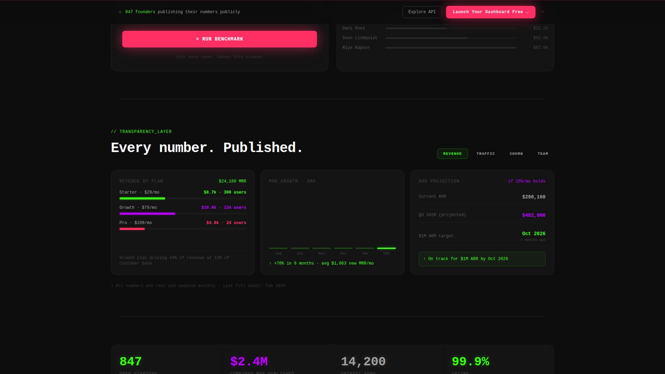
Task: Click ARR PROJECTION card title
Action: point(439,181)
